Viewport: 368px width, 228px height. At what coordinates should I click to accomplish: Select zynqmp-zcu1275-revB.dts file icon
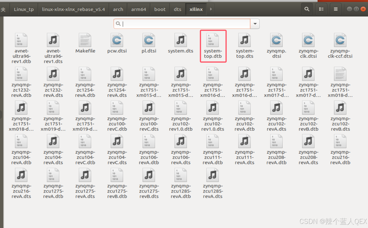149,175
